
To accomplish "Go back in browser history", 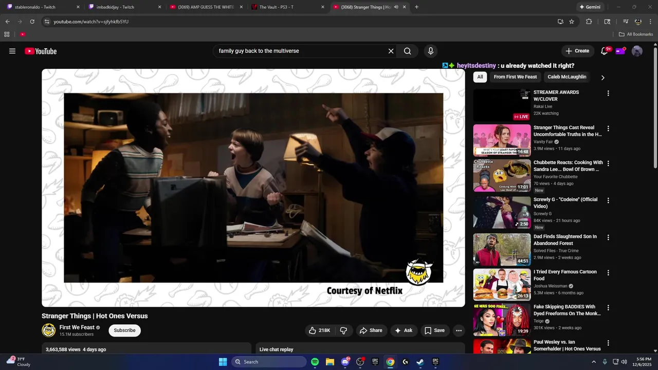I will tap(7, 22).
